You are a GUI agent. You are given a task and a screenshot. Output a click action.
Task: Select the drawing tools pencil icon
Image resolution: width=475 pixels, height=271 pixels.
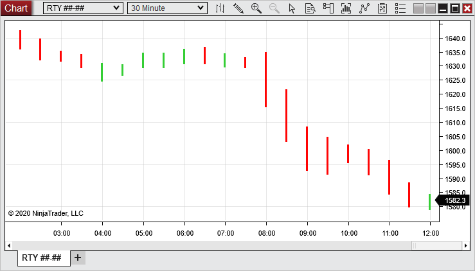tap(238, 8)
